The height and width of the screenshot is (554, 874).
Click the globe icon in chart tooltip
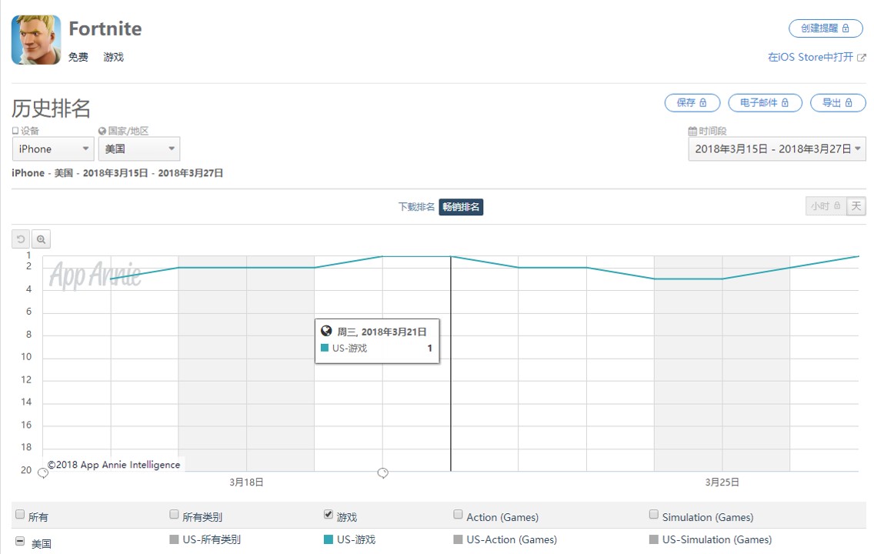(327, 331)
